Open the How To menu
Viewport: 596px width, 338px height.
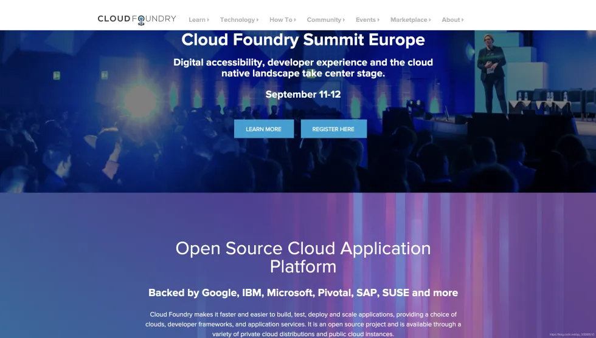pos(282,20)
